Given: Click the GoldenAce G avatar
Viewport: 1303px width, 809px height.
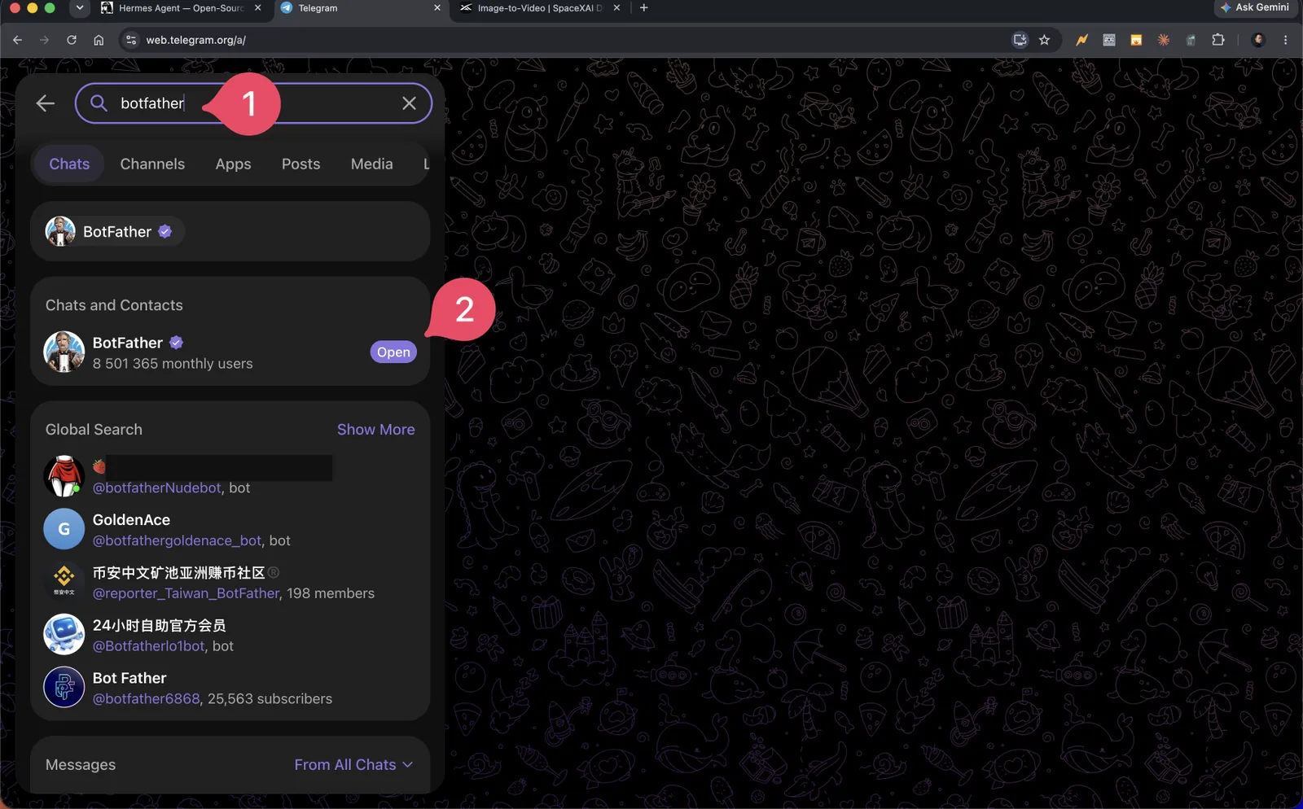Looking at the screenshot, I should pyautogui.click(x=64, y=530).
